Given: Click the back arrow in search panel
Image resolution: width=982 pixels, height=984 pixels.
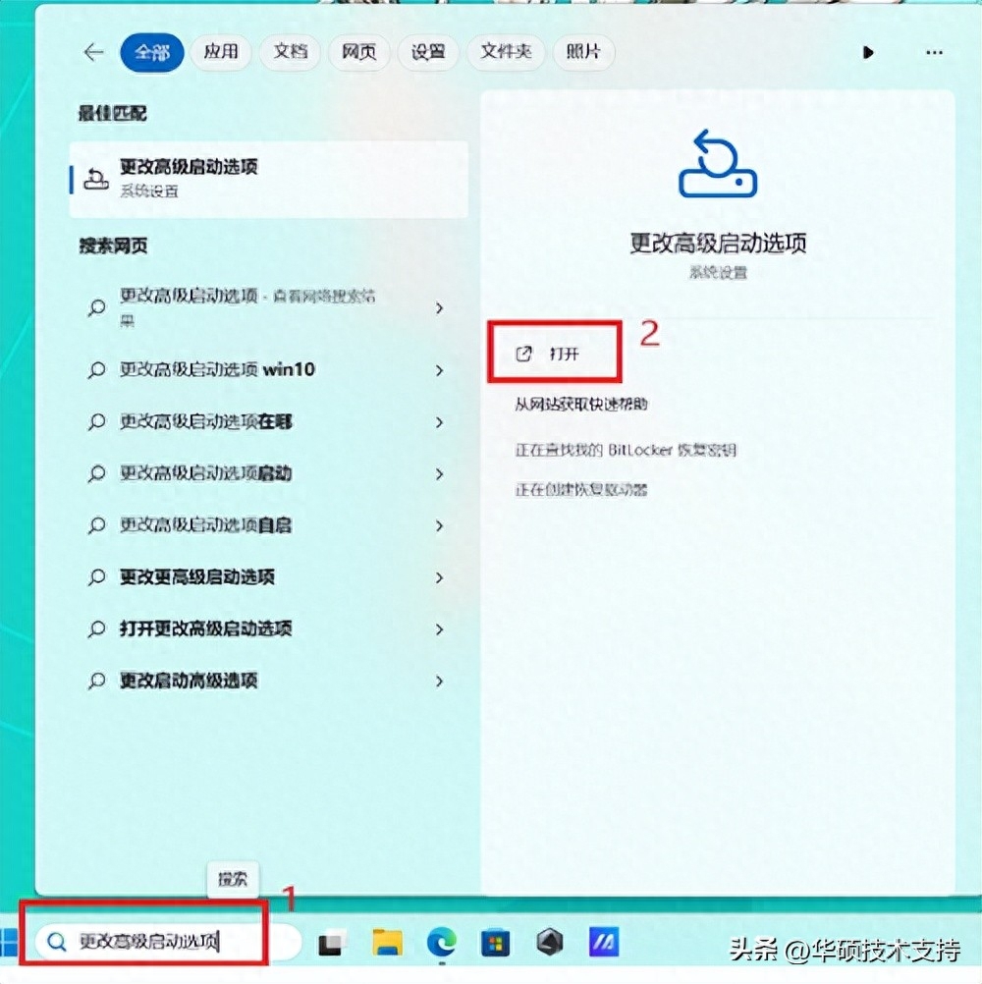Looking at the screenshot, I should pos(93,53).
